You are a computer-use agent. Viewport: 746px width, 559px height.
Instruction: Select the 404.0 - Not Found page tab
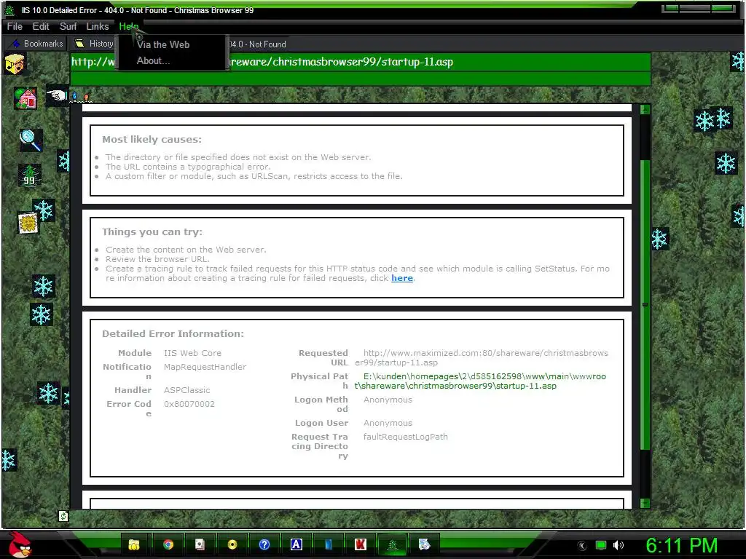(258, 44)
